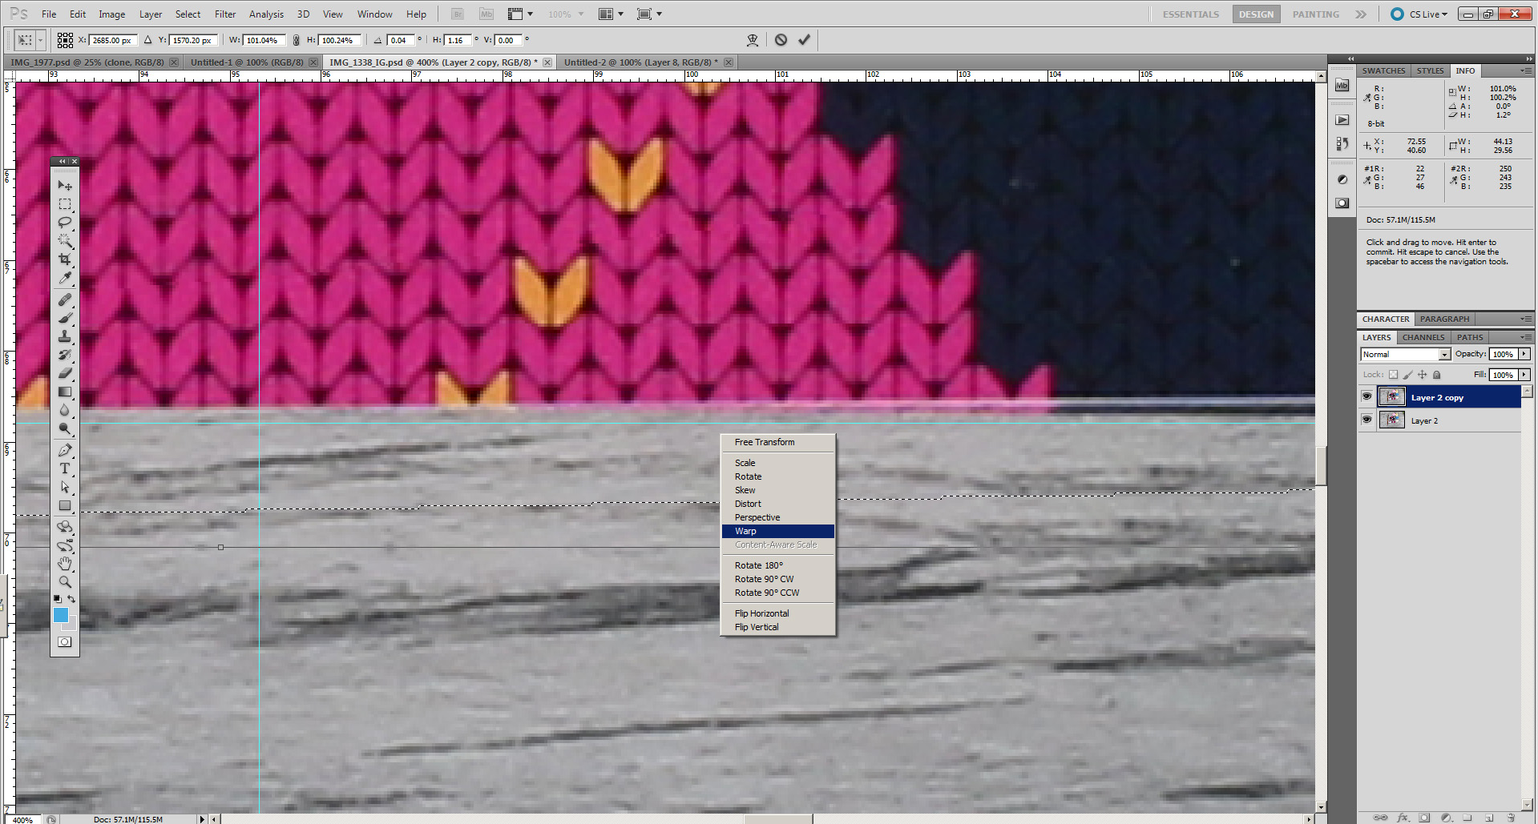Screen dimensions: 1538x824
Task: Open the Layers panel options menu
Action: [x=1526, y=337]
